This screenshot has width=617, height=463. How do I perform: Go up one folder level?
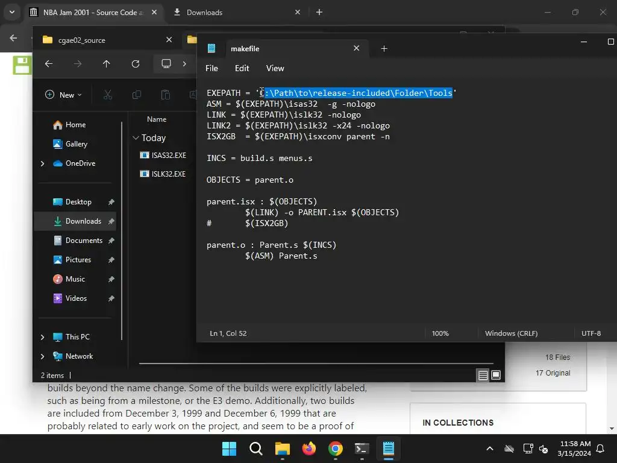pos(106,64)
